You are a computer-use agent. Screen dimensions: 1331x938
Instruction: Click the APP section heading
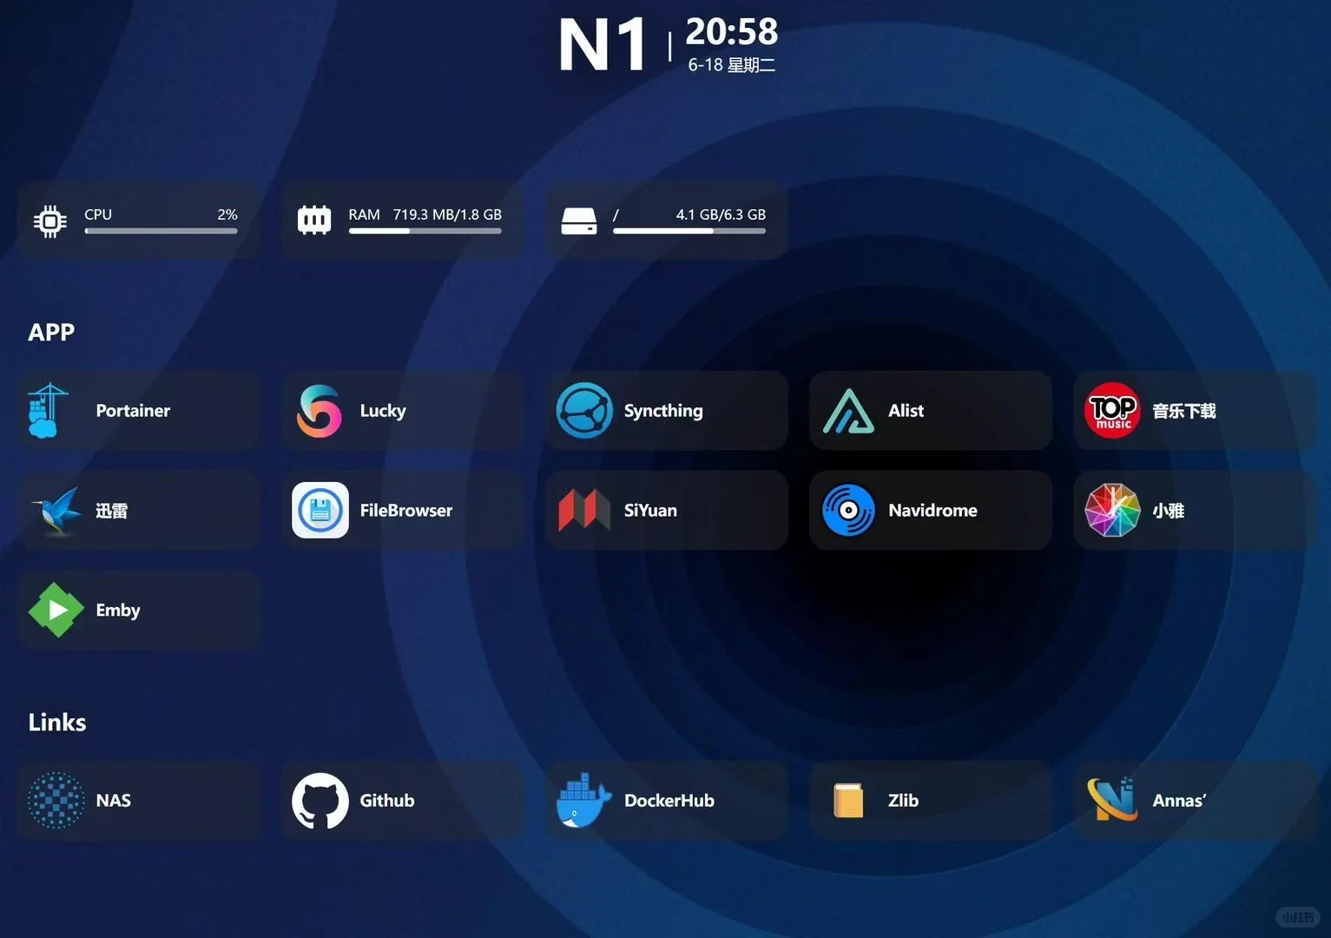coord(51,332)
